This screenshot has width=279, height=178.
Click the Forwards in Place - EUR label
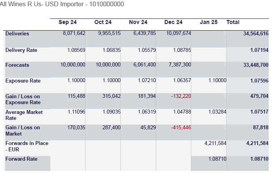point(27,147)
